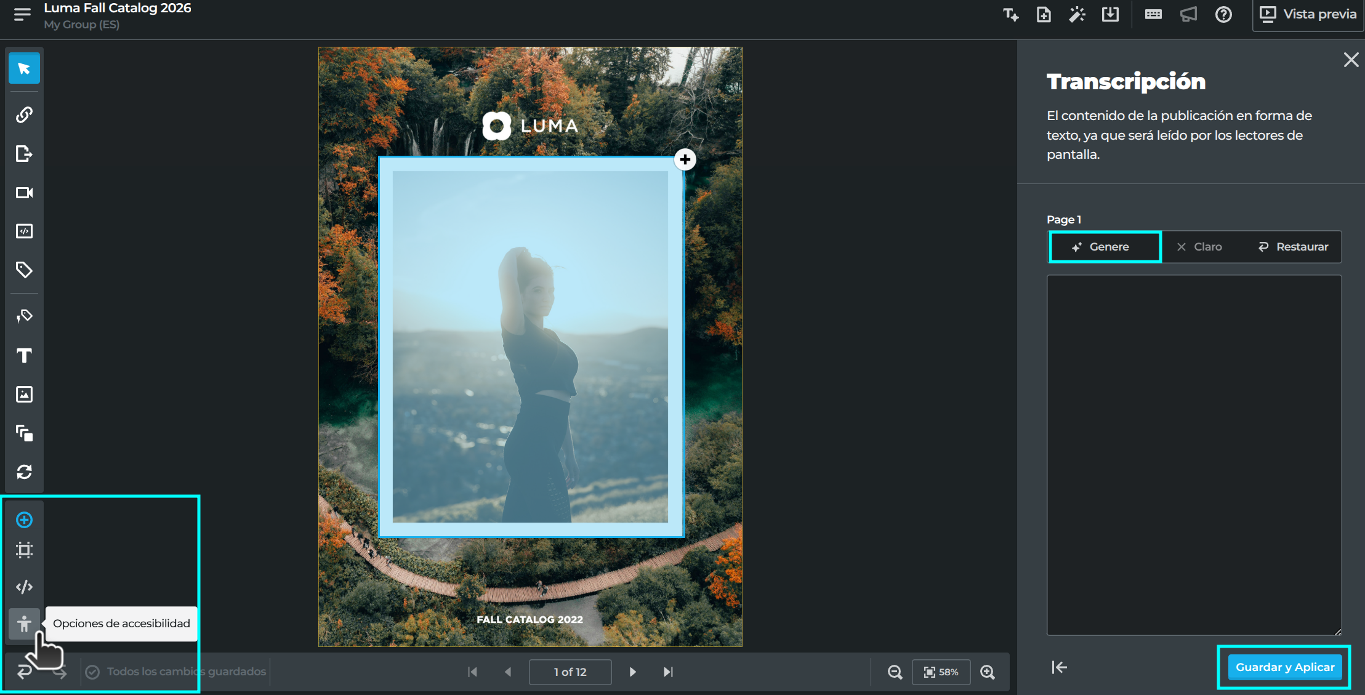Open the keyboard shortcuts icon
This screenshot has height=695, width=1365.
click(x=1153, y=14)
